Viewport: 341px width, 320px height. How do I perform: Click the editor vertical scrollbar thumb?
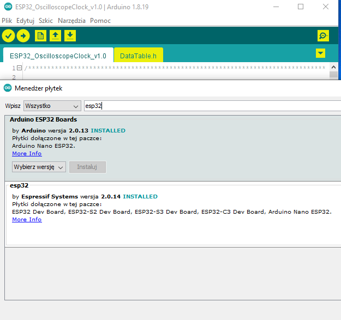pos(333,75)
